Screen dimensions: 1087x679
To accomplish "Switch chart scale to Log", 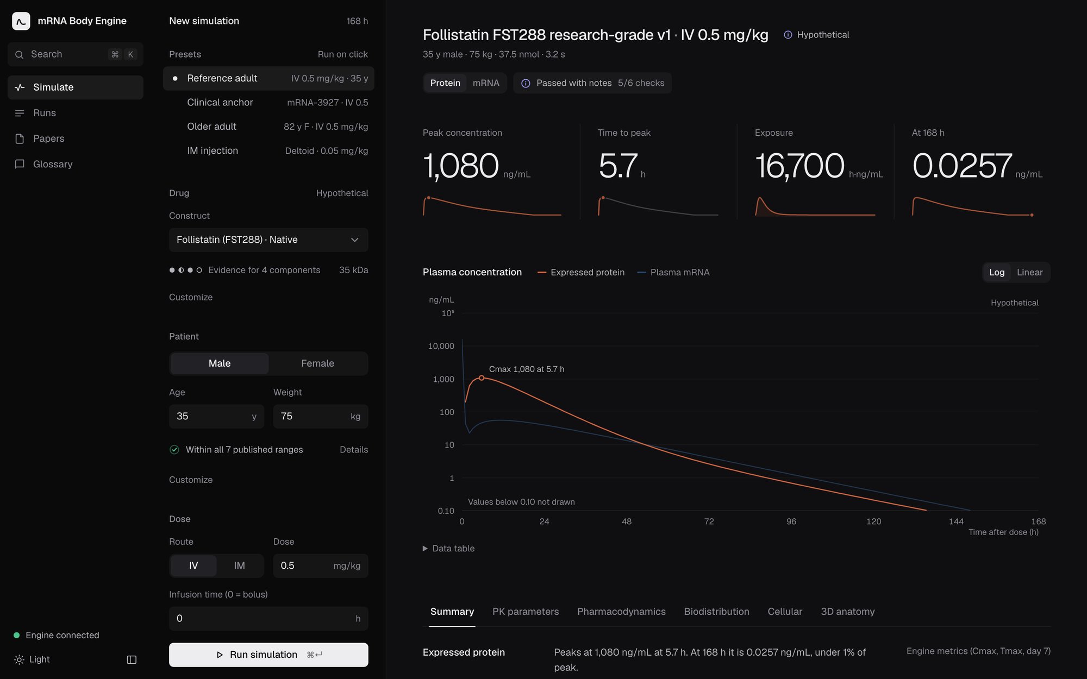I will (997, 272).
